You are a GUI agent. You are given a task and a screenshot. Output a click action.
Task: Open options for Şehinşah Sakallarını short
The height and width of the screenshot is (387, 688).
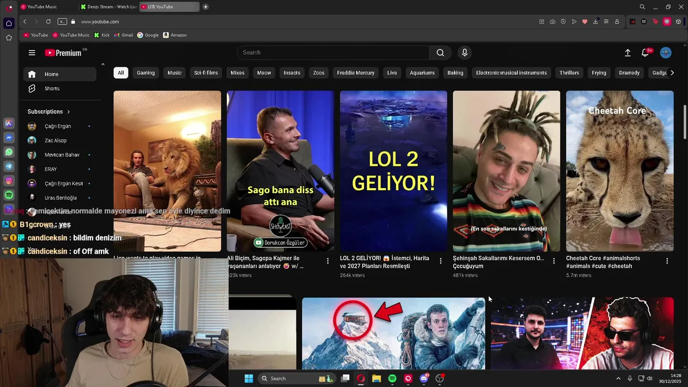(x=554, y=261)
